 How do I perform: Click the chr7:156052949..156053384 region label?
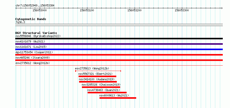click(x=35, y=5)
